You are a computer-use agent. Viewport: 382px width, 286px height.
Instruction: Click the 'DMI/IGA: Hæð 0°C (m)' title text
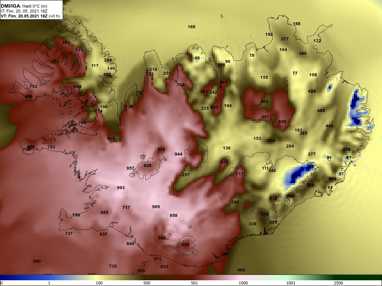coord(24,6)
